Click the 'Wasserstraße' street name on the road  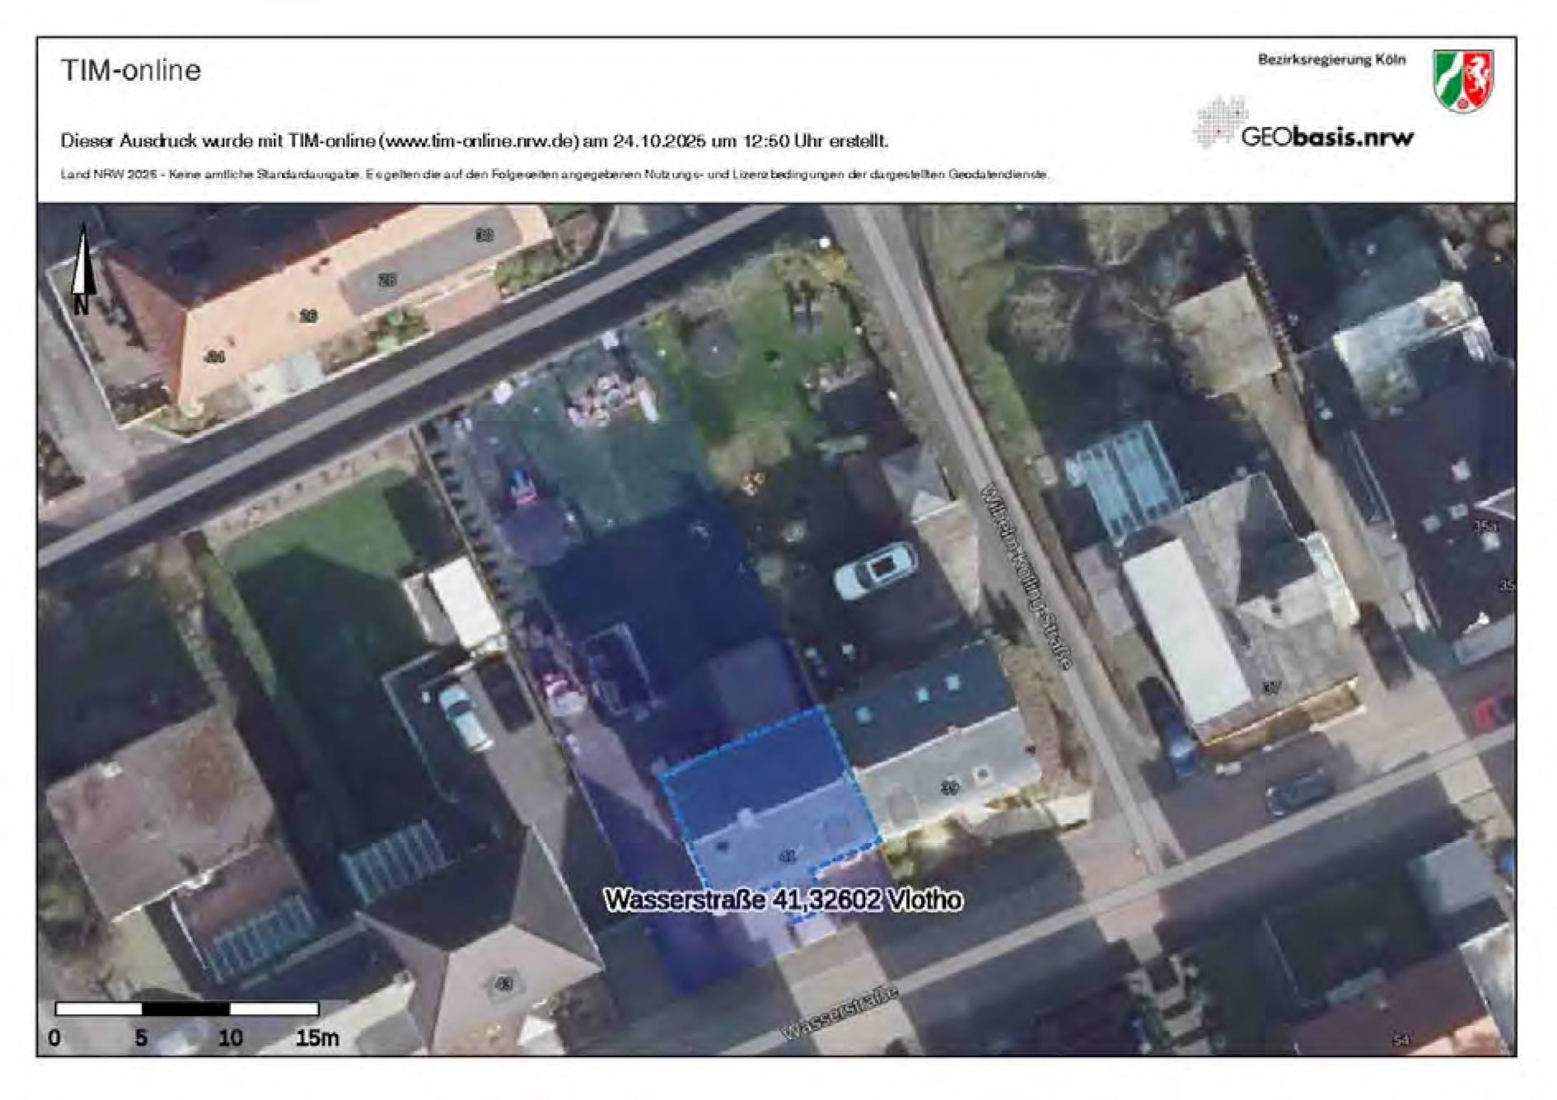pos(839,1013)
